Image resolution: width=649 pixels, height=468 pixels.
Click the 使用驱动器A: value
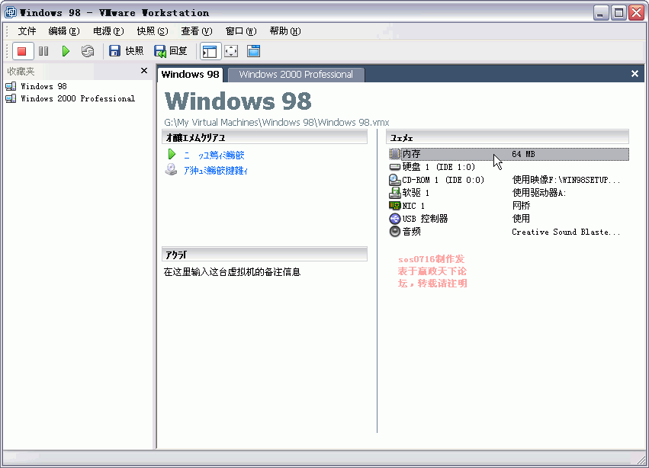(538, 193)
